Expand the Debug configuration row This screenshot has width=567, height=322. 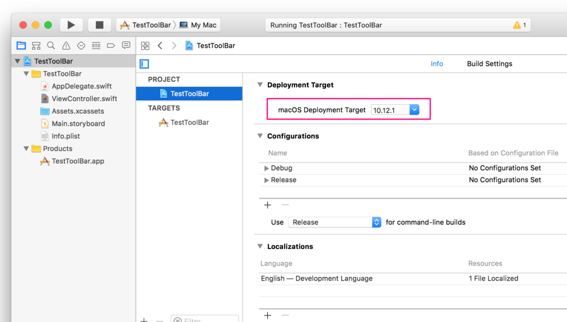pyautogui.click(x=266, y=168)
